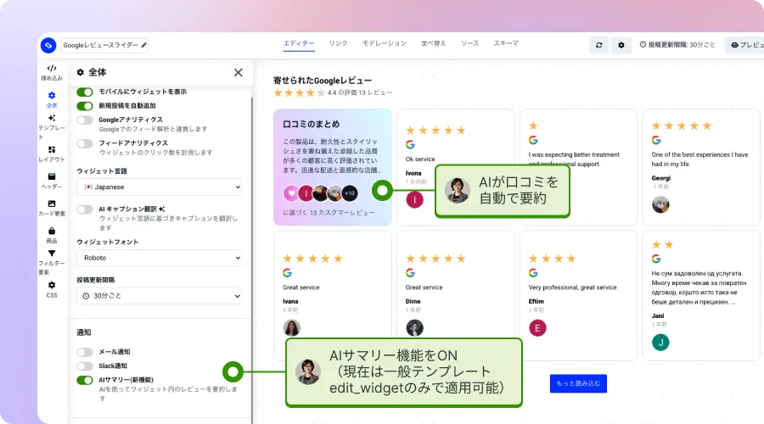Click 'Very professional, great service' review text

572,287
